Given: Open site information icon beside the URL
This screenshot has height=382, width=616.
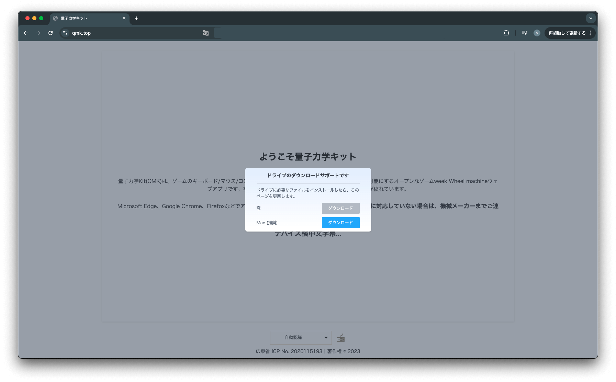Looking at the screenshot, I should click(x=65, y=33).
